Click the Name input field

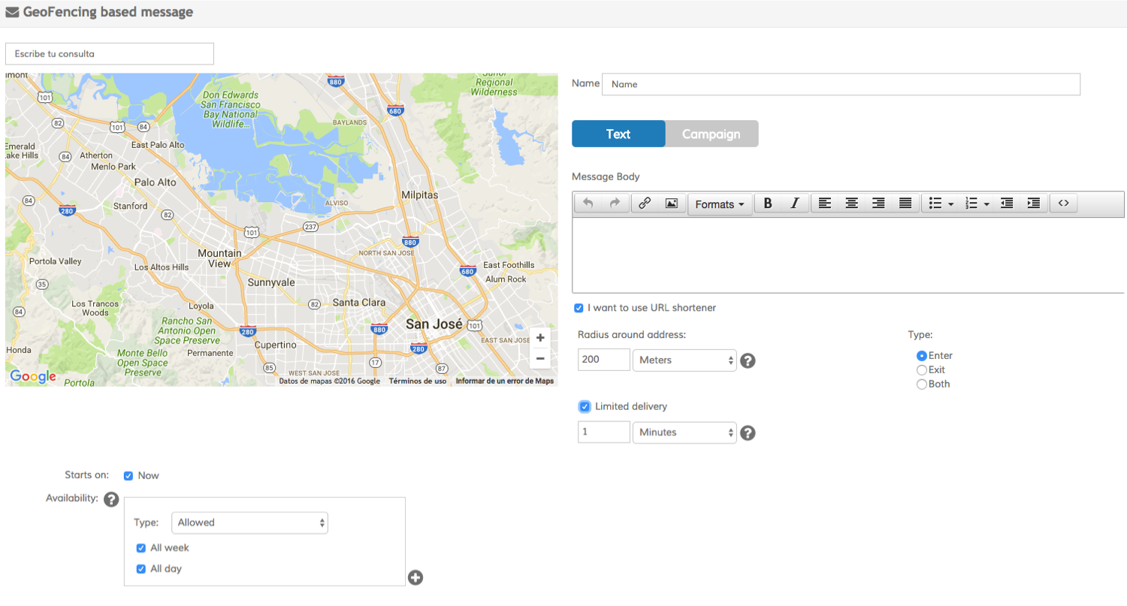tap(840, 84)
